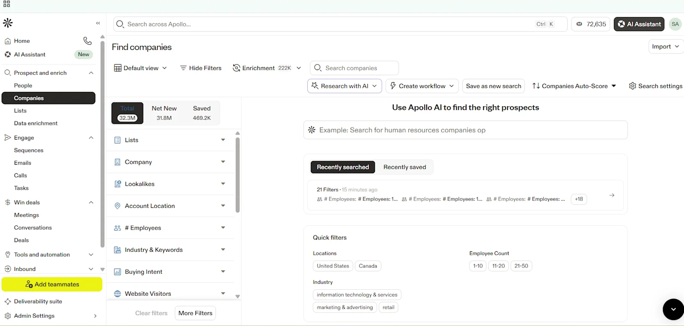Click the Search settings gear icon
Image resolution: width=684 pixels, height=326 pixels.
tap(633, 86)
